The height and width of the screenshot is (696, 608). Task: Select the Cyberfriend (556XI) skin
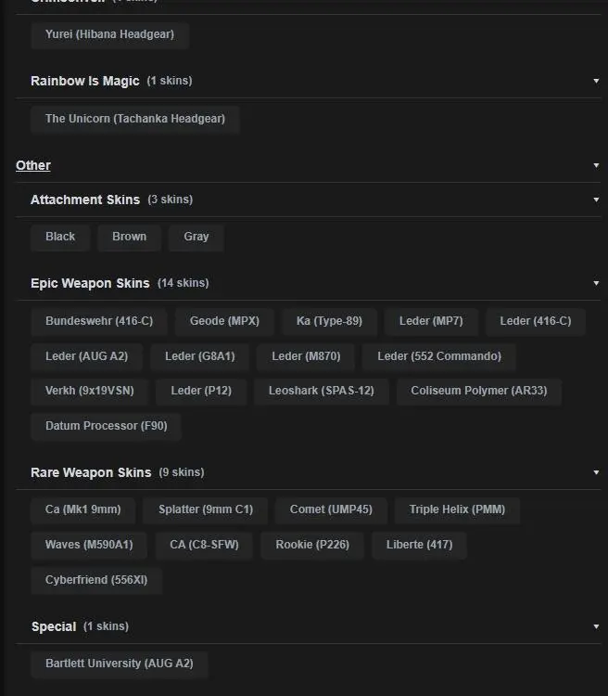pos(96,580)
